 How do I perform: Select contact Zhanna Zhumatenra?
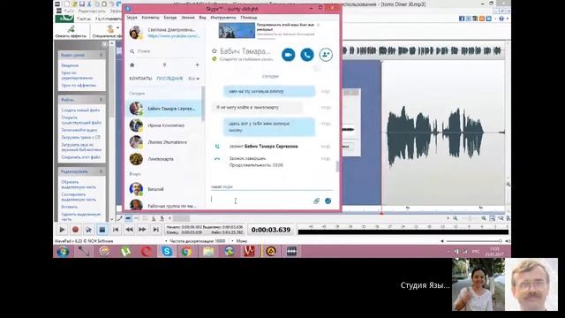[x=164, y=142]
